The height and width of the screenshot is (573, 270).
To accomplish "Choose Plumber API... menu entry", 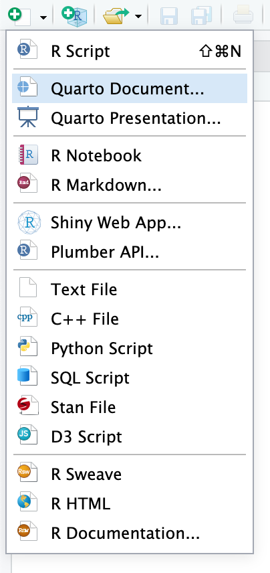I will 130,252.
